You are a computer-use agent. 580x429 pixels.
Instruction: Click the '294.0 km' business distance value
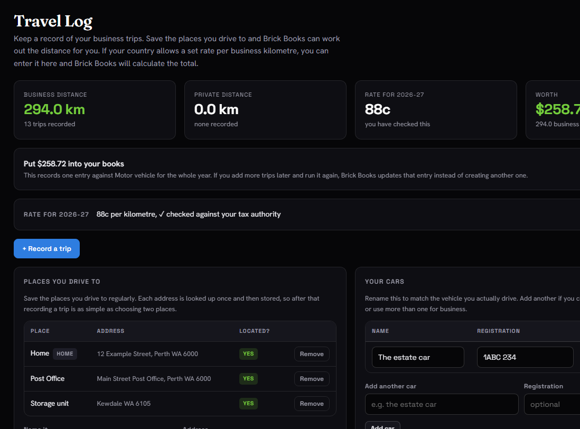[54, 109]
